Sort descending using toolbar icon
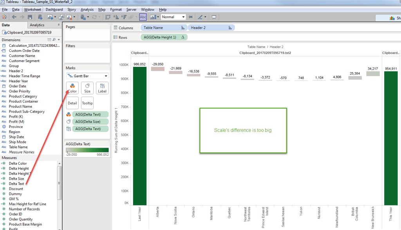This screenshot has height=230, width=401. click(x=124, y=17)
